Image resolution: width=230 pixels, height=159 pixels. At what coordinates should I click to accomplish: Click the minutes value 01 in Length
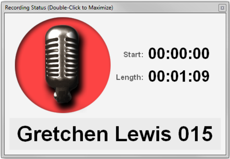pyautogui.click(x=178, y=76)
